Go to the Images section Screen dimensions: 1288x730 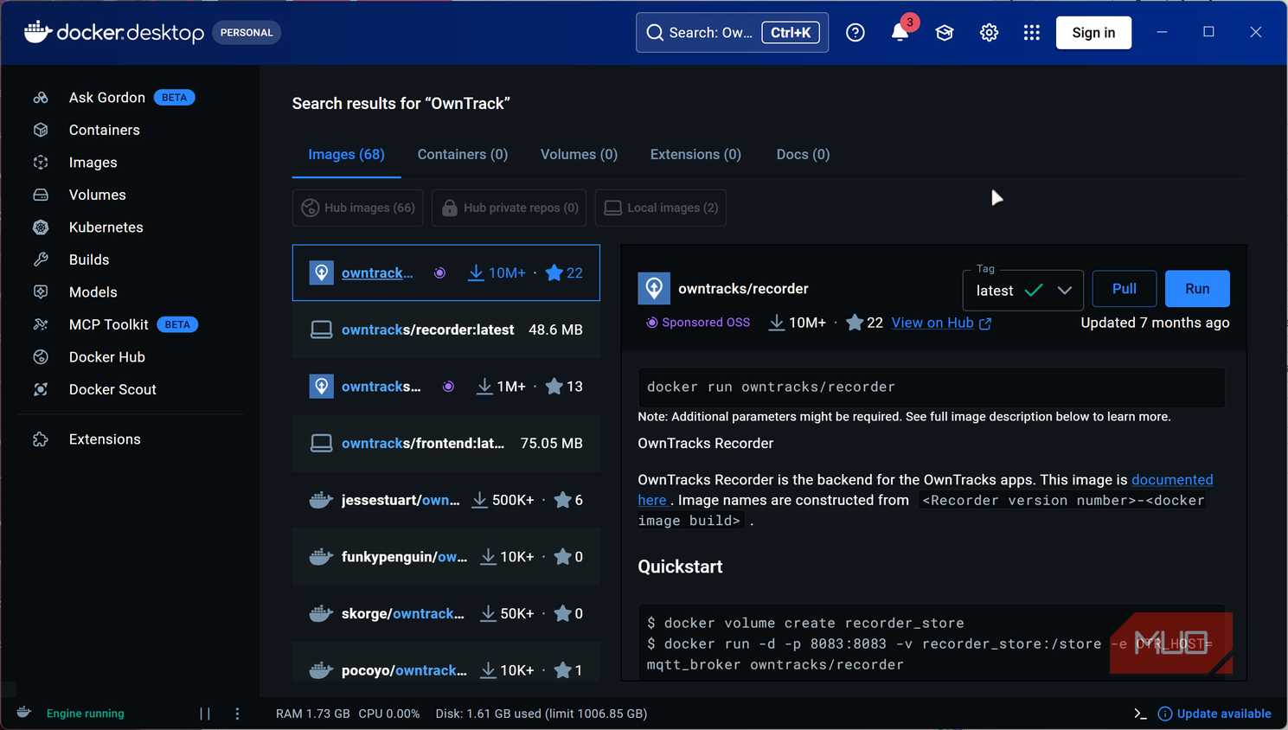click(x=93, y=163)
